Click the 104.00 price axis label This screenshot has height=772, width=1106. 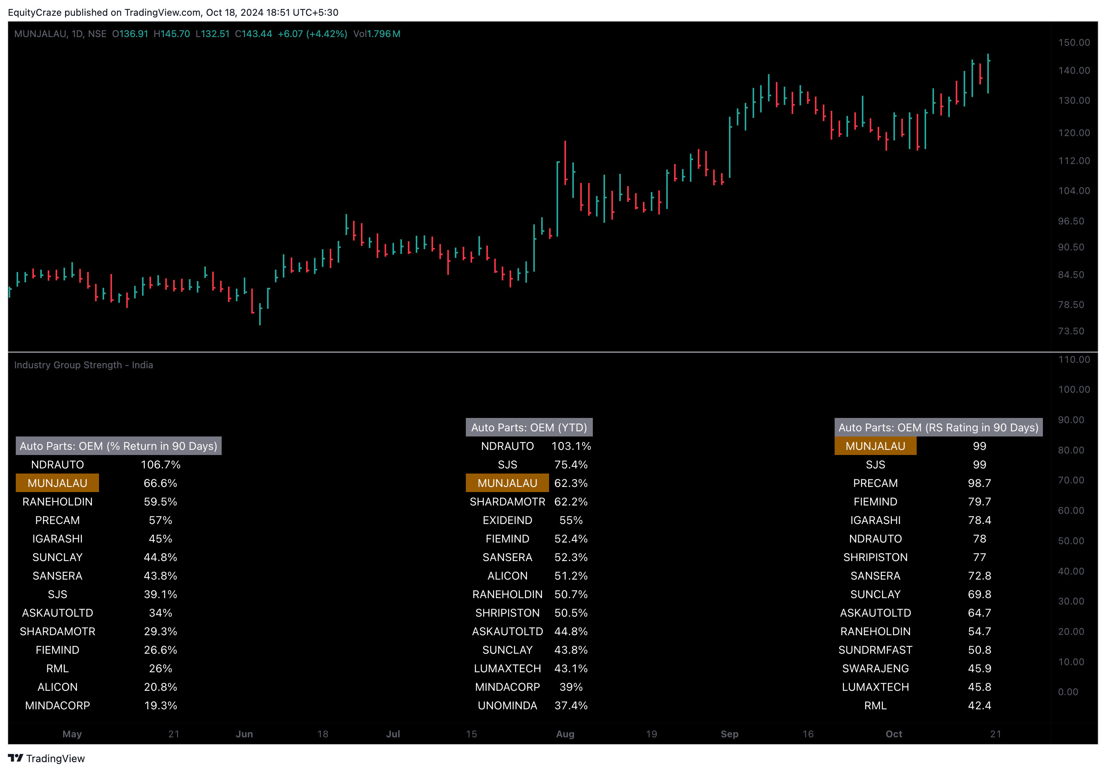click(x=1074, y=191)
